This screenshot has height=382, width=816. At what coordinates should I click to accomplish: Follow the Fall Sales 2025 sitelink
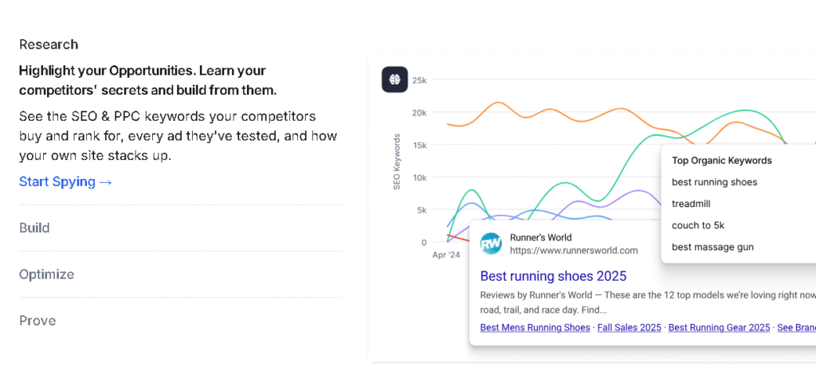coord(629,327)
